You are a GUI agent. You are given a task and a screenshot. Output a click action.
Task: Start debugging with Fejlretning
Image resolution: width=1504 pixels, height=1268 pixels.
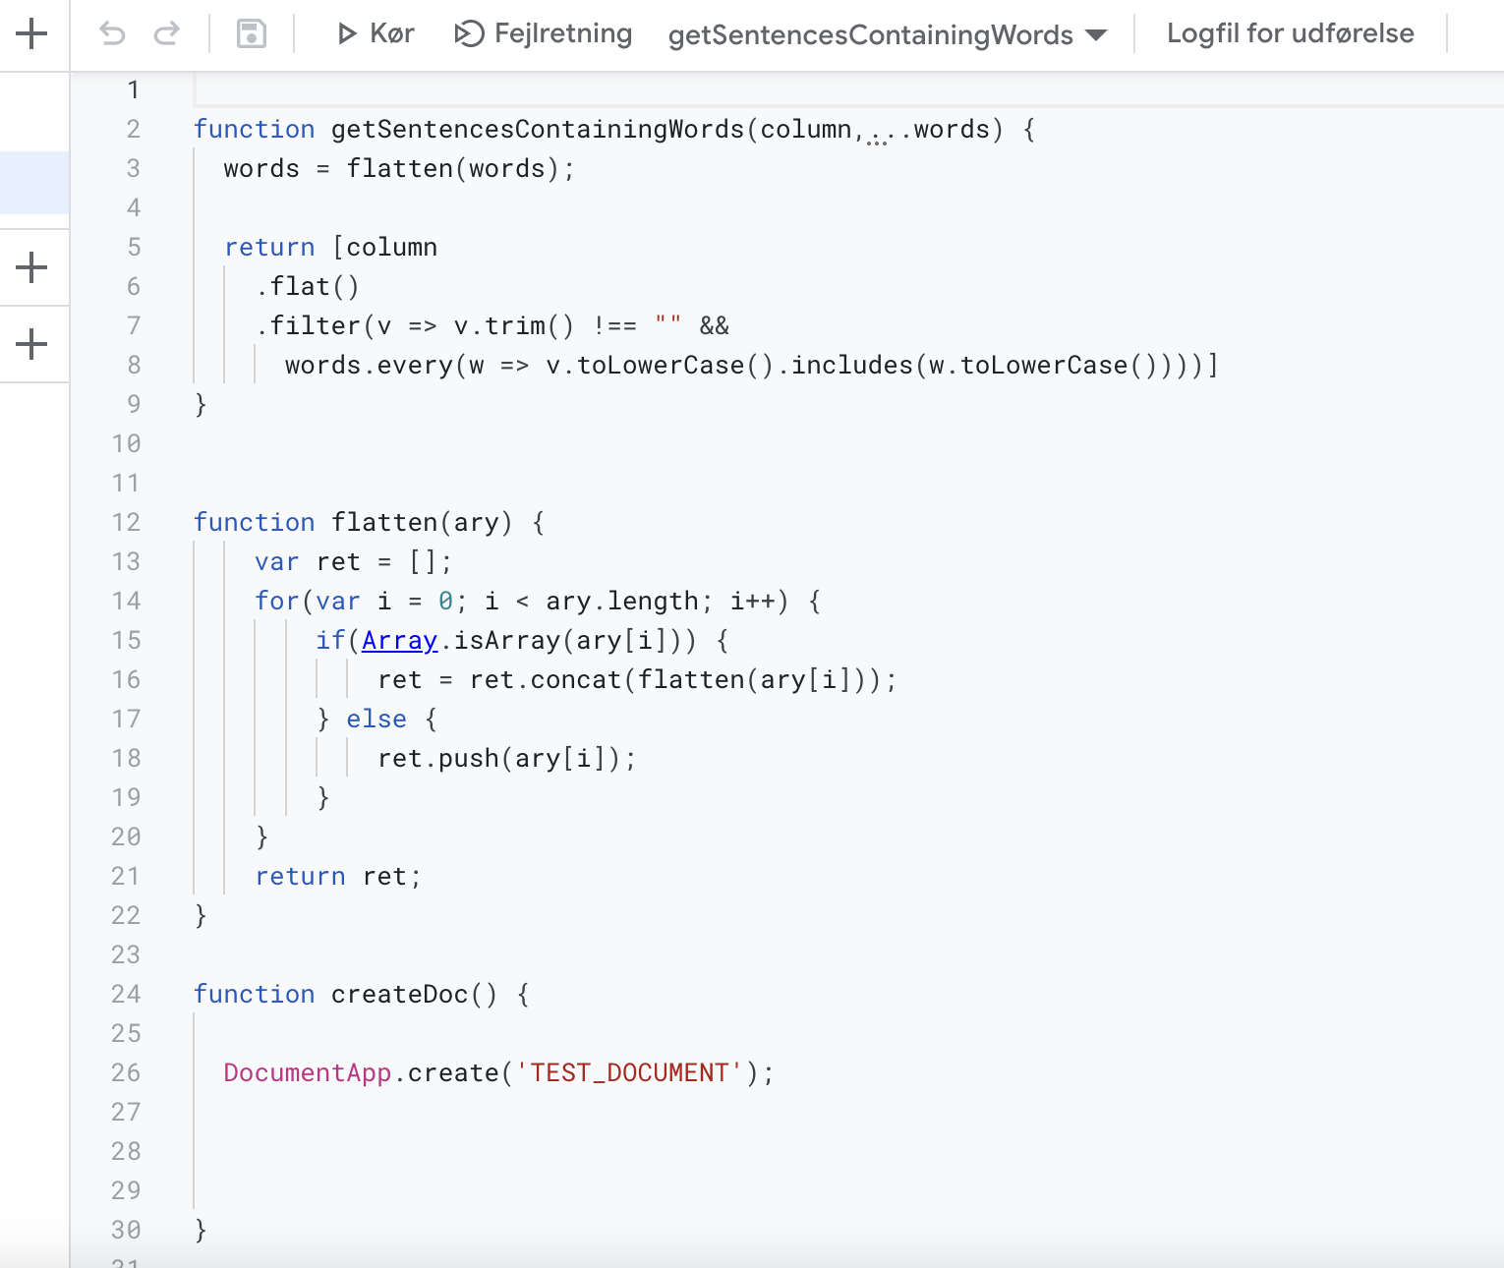pyautogui.click(x=543, y=34)
